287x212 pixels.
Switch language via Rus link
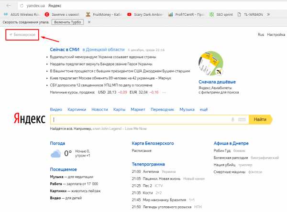click(x=261, y=34)
